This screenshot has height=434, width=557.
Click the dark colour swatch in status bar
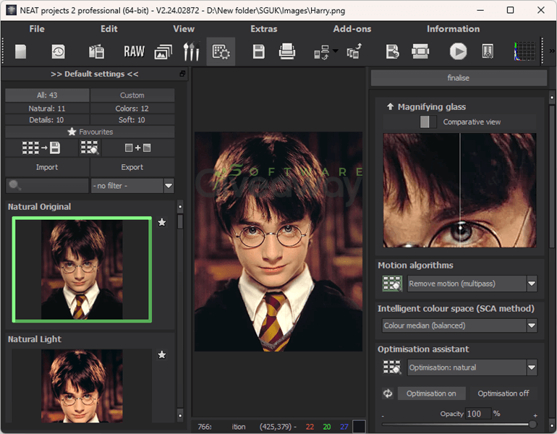[359, 427]
